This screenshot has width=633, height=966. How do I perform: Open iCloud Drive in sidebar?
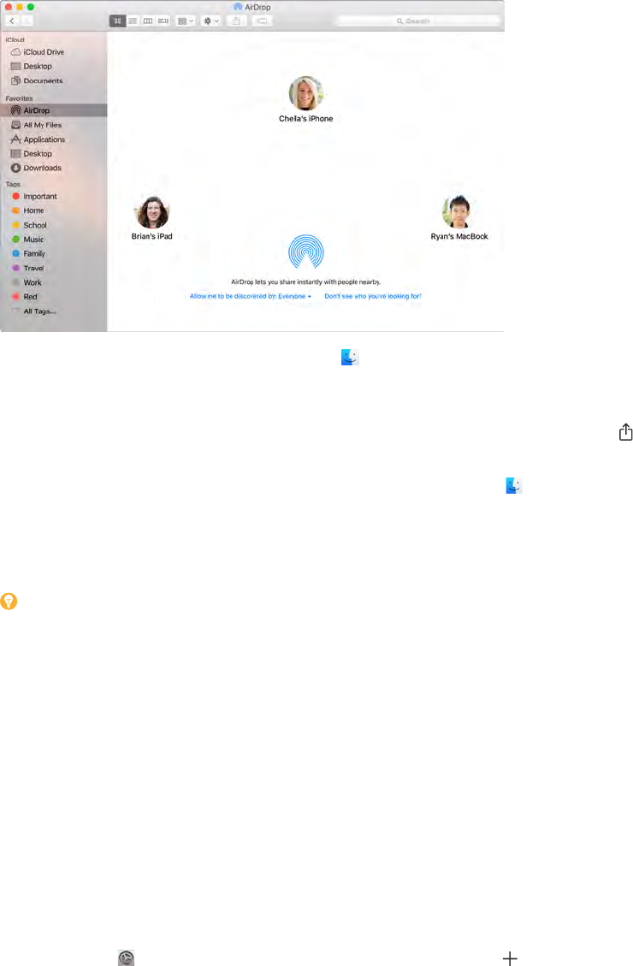pyautogui.click(x=38, y=52)
